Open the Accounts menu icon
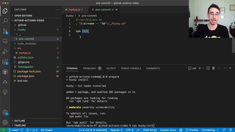Image resolution: width=235 pixels, height=132 pixels. (x=5, y=113)
